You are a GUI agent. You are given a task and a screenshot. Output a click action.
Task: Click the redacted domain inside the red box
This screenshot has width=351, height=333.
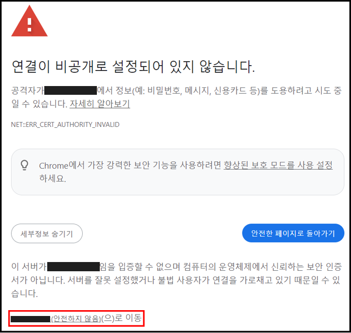(31, 319)
